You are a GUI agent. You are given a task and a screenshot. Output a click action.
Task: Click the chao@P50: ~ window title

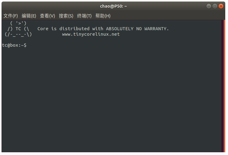pyautogui.click(x=113, y=6)
